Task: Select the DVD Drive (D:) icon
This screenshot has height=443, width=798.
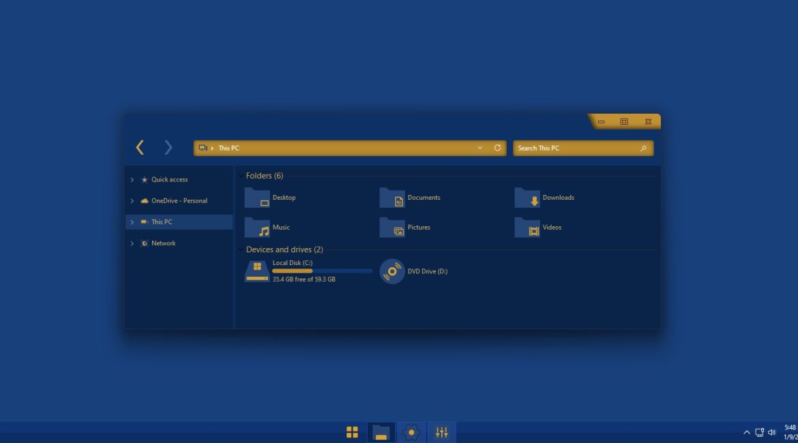Action: tap(392, 271)
